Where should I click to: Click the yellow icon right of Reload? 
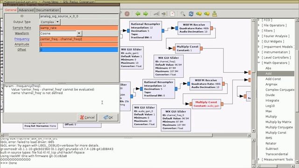[199, 14]
